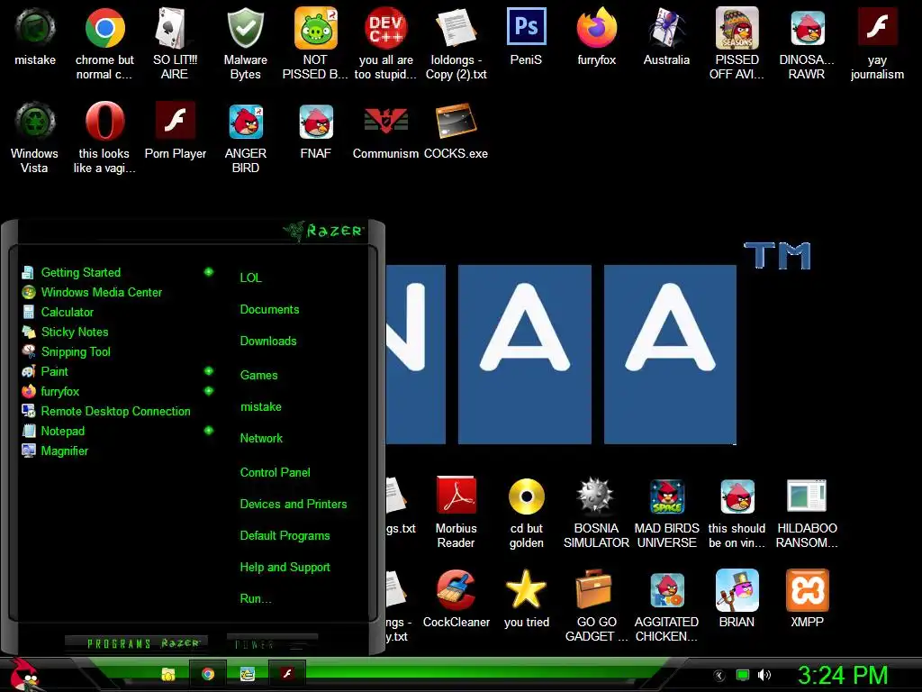Switch to Chrome on the taskbar

pos(208,674)
